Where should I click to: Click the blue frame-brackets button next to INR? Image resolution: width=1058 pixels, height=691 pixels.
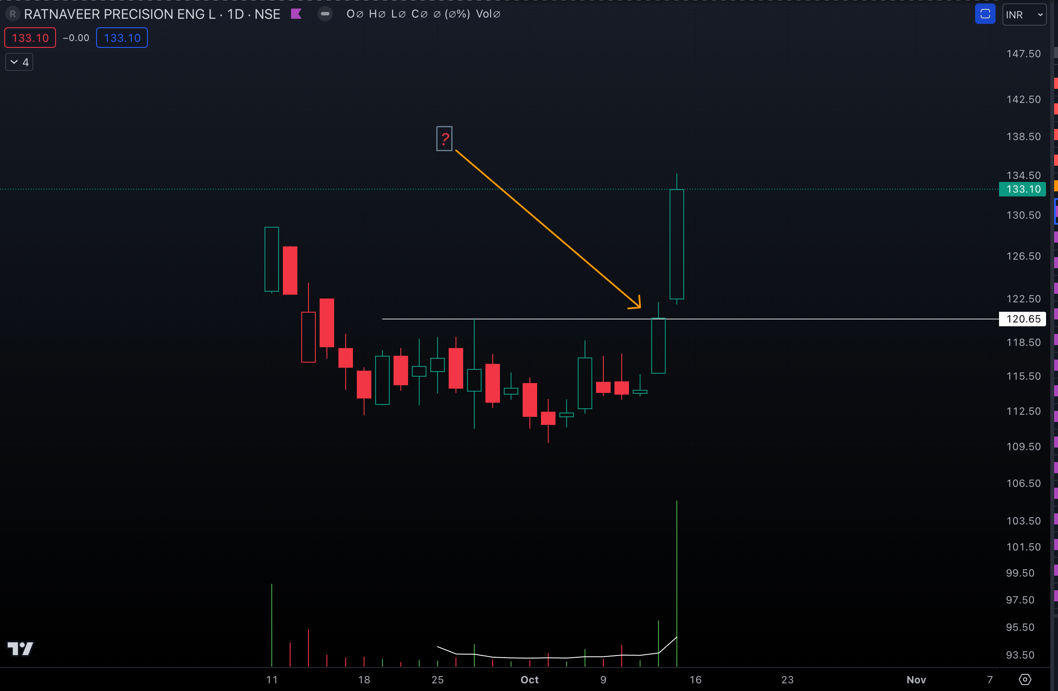pos(985,14)
